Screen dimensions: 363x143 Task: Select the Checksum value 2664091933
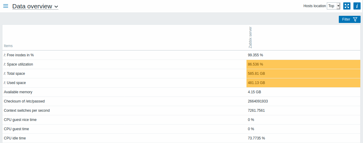258,101
